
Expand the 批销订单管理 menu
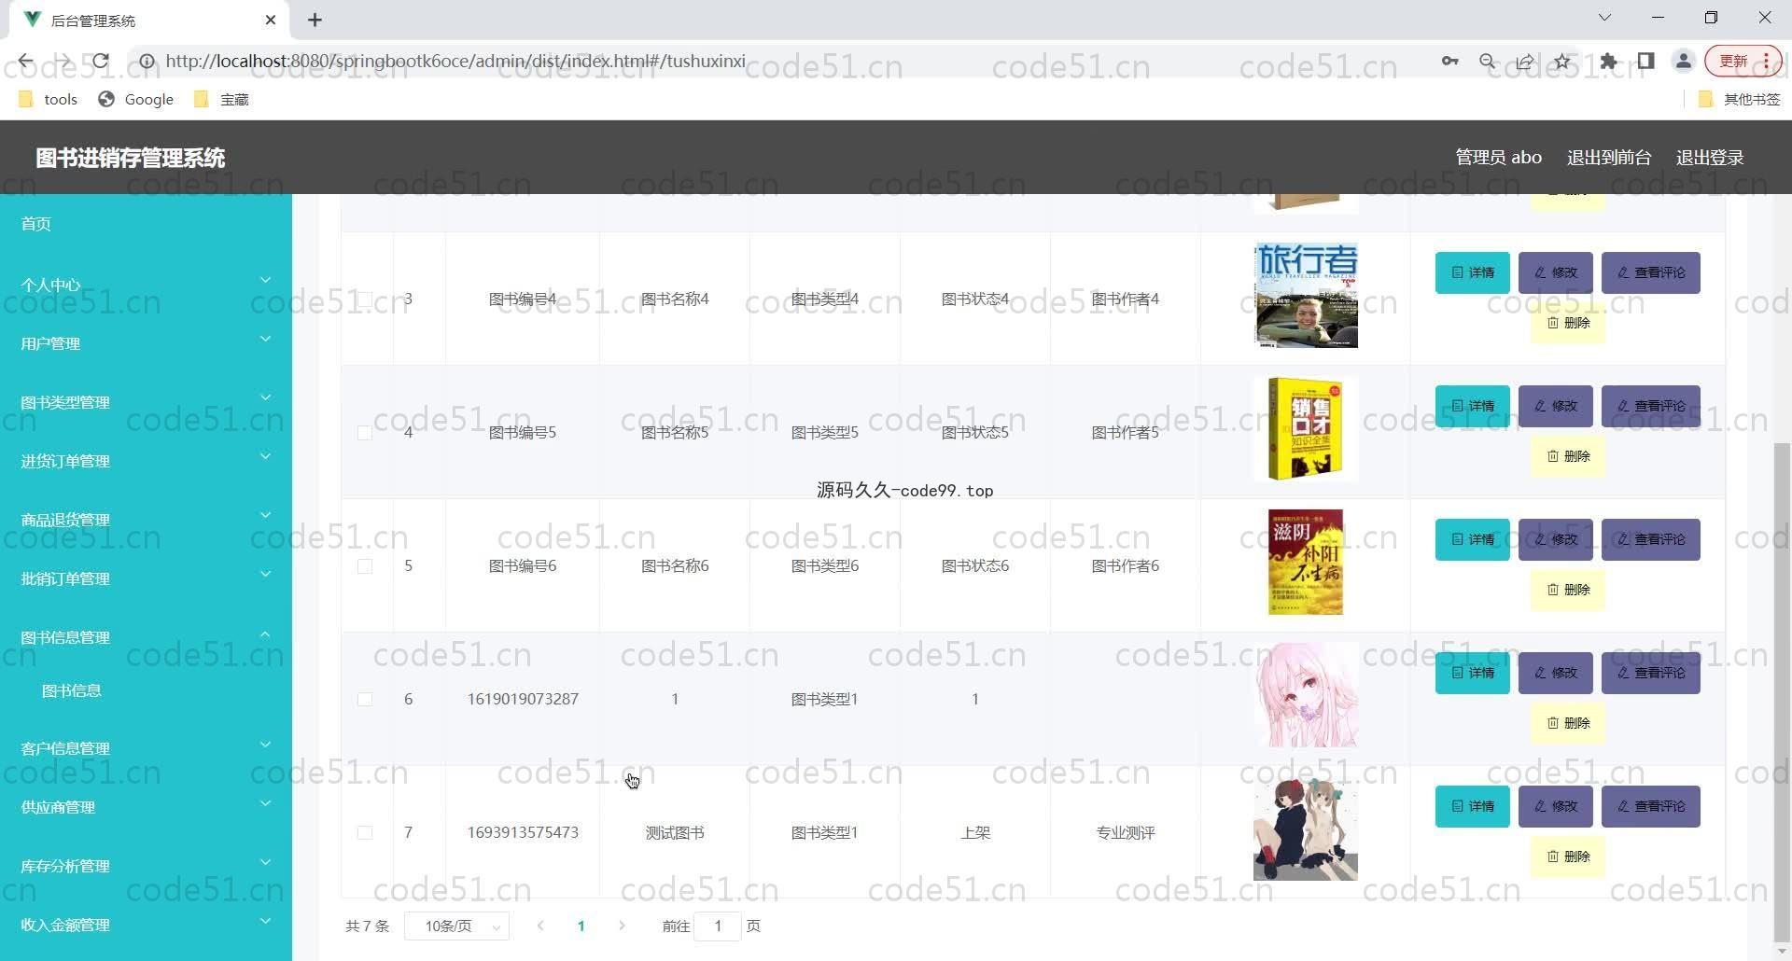(146, 578)
